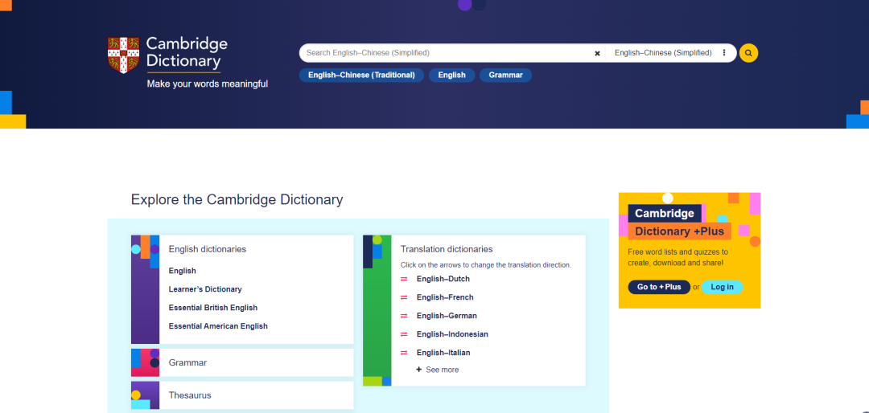Open the English–Italian dictionary
The width and height of the screenshot is (869, 413).
pyautogui.click(x=443, y=353)
